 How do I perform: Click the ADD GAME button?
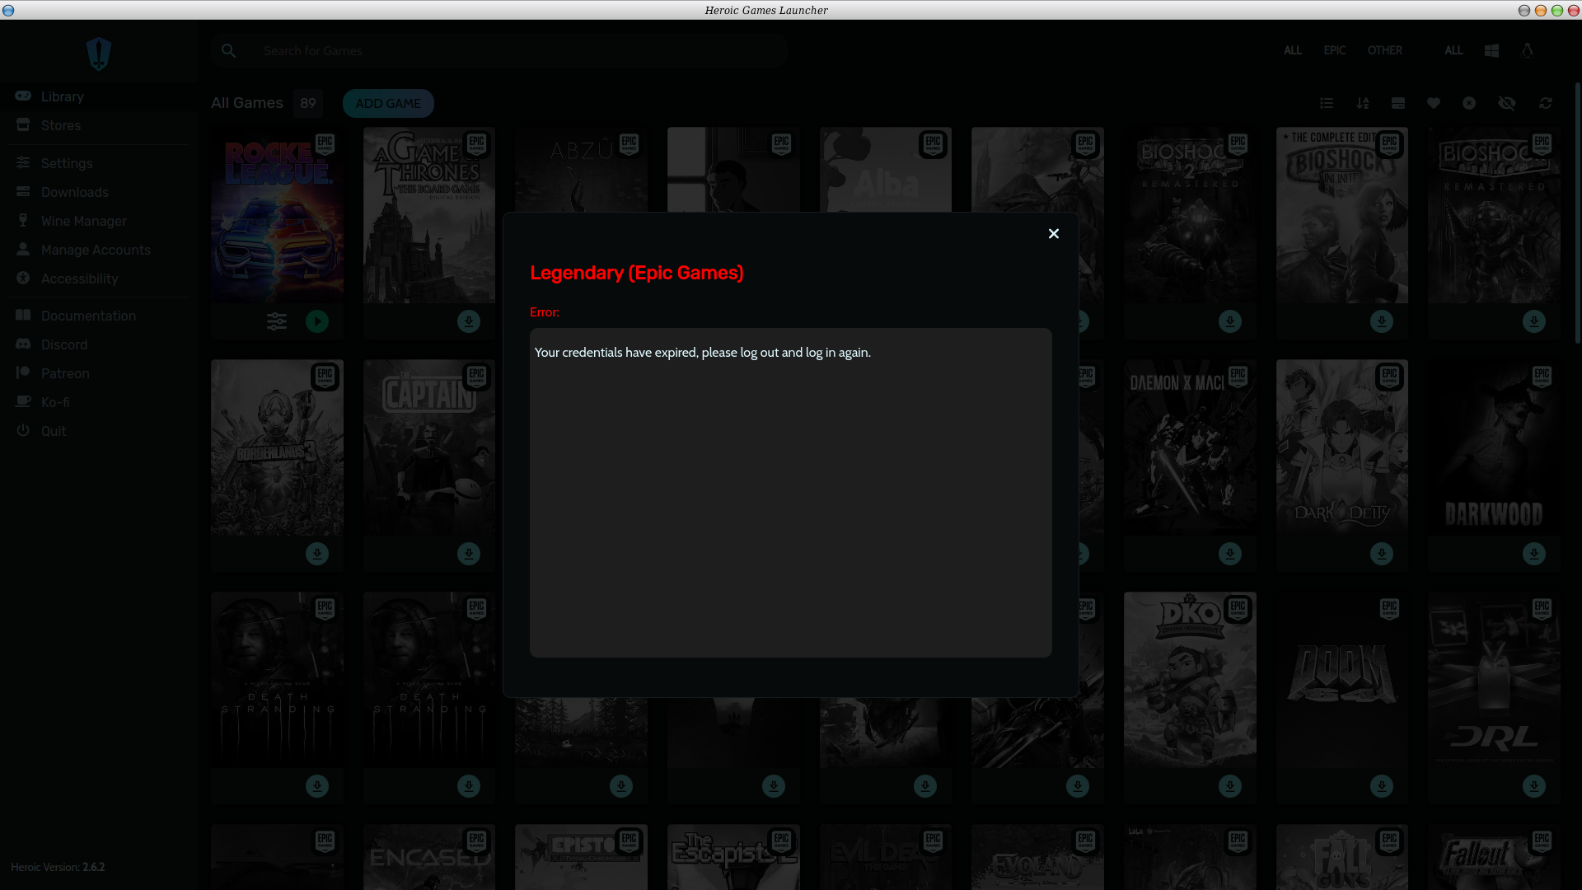point(388,103)
